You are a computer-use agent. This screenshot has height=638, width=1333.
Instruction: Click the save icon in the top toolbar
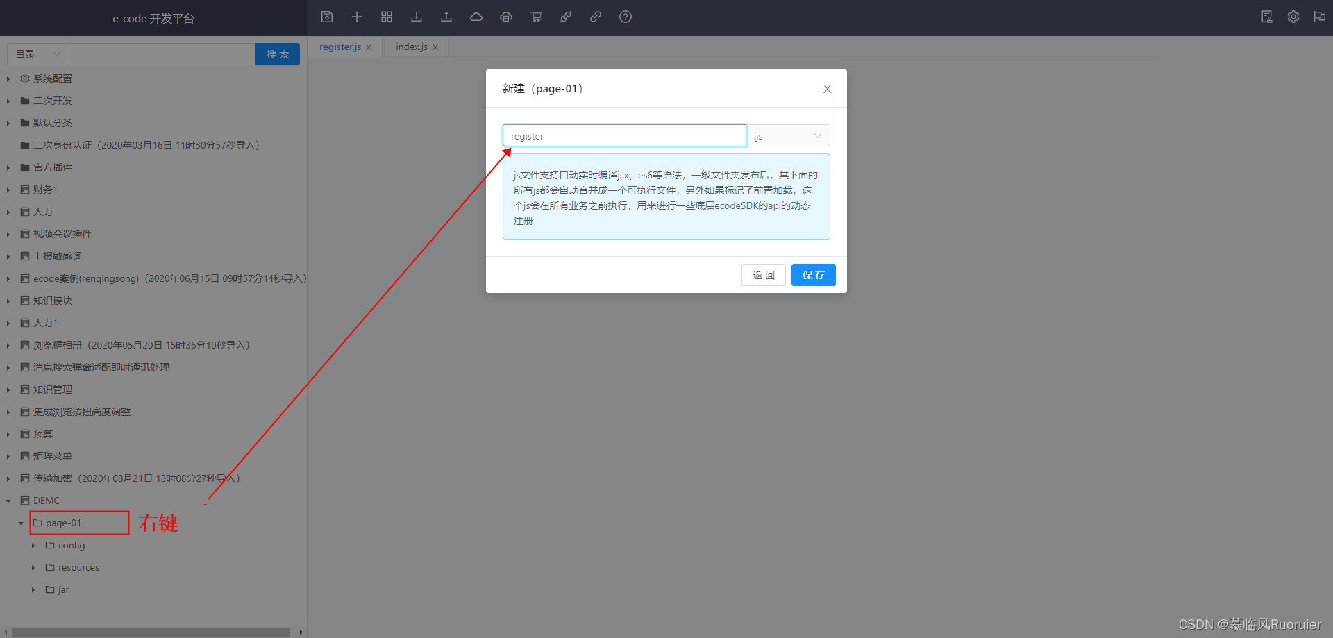tap(327, 17)
